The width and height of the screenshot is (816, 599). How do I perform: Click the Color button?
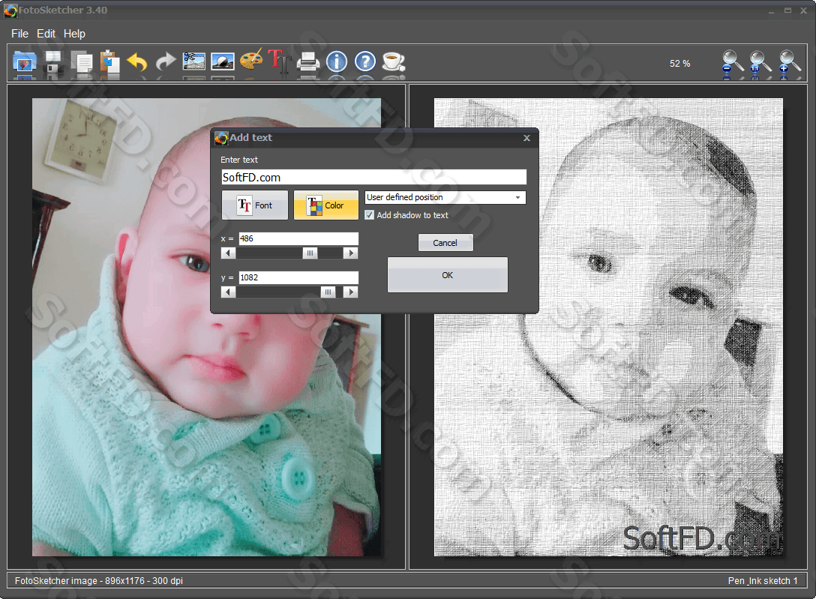(326, 205)
